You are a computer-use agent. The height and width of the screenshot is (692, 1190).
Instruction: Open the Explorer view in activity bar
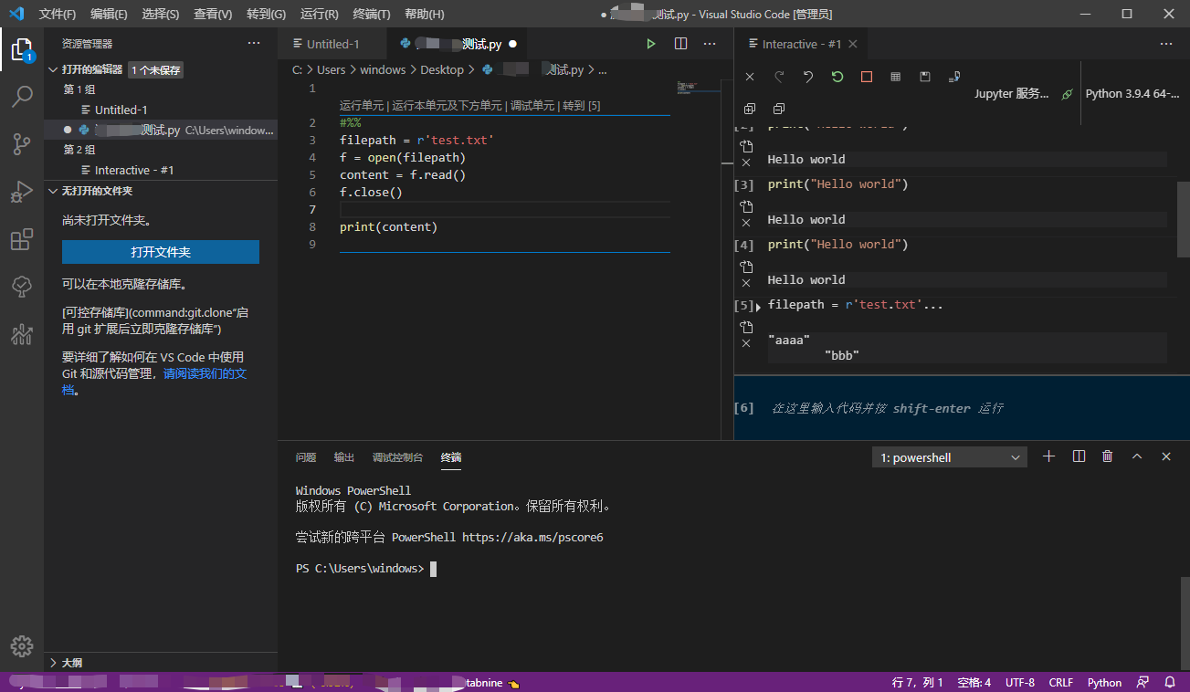22,49
